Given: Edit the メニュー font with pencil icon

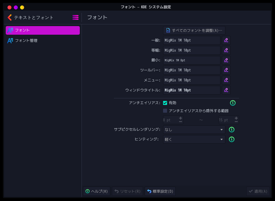Looking at the screenshot, I should pyautogui.click(x=226, y=80).
